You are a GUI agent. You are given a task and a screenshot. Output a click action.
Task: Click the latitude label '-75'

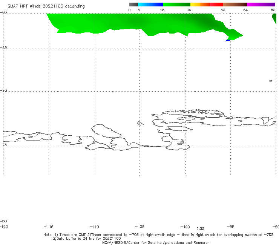(3, 145)
